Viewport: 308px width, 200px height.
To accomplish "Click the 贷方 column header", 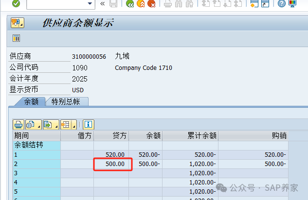I will tap(111, 135).
